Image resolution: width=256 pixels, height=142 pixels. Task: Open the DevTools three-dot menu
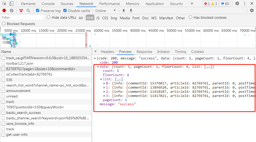(245, 3)
